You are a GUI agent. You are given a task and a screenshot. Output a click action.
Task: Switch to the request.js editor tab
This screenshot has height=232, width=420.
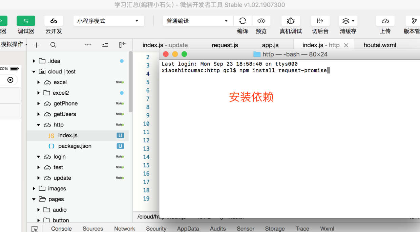pos(225,45)
